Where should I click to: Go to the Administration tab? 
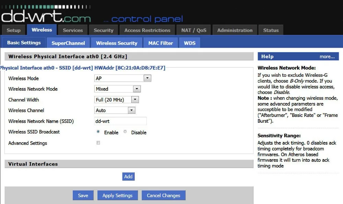pyautogui.click(x=235, y=30)
